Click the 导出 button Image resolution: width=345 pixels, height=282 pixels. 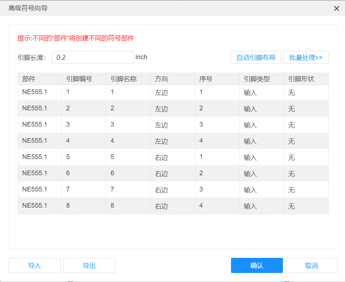tap(89, 265)
